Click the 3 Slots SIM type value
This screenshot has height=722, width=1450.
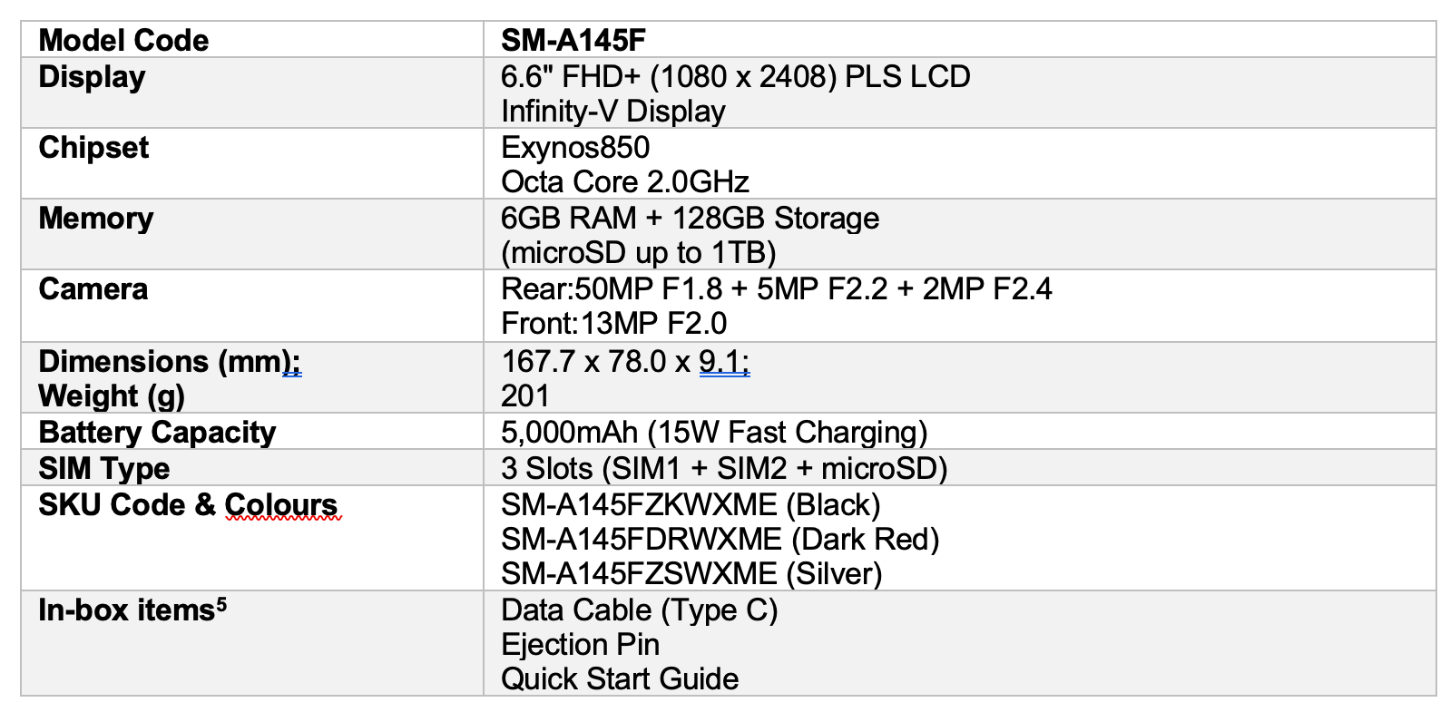point(723,468)
